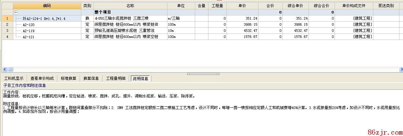Click the row number 3 header
The image size is (403, 136).
click(x=7, y=31)
